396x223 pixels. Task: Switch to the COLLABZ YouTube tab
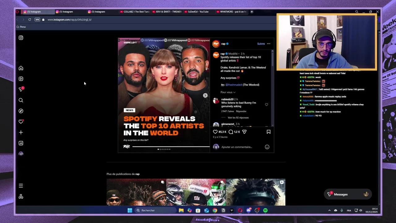pyautogui.click(x=135, y=12)
